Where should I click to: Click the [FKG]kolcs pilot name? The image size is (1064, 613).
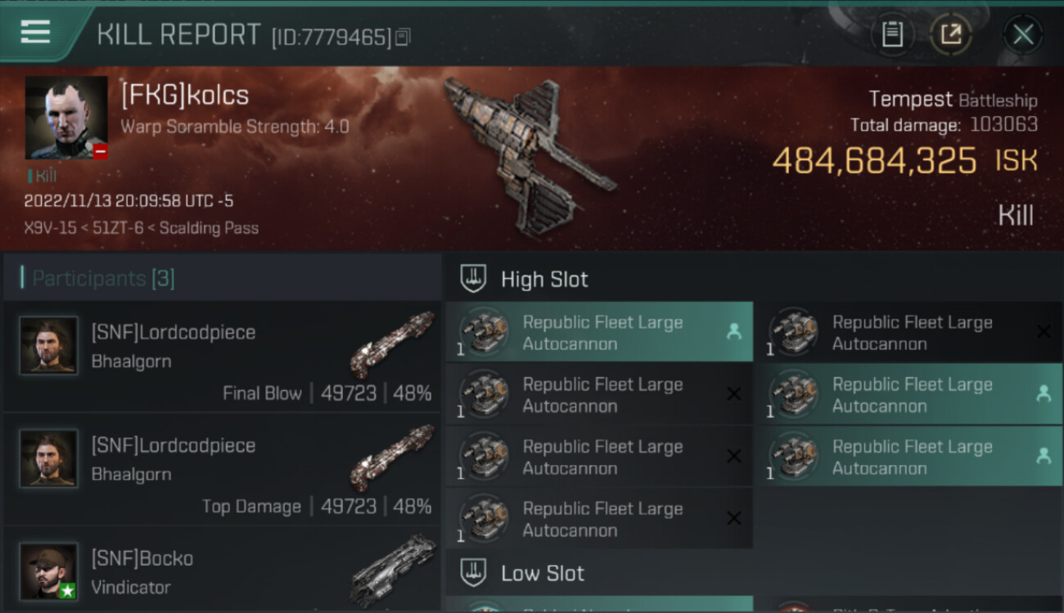tap(185, 95)
